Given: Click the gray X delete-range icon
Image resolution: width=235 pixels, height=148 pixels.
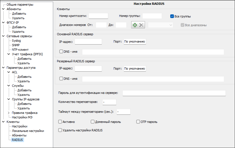Looking at the screenshot, I should click(141, 25).
